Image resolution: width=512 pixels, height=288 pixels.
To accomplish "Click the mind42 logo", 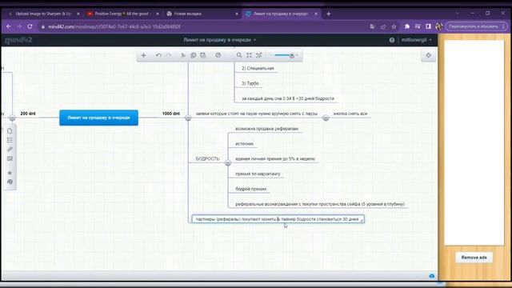I will tap(18, 40).
